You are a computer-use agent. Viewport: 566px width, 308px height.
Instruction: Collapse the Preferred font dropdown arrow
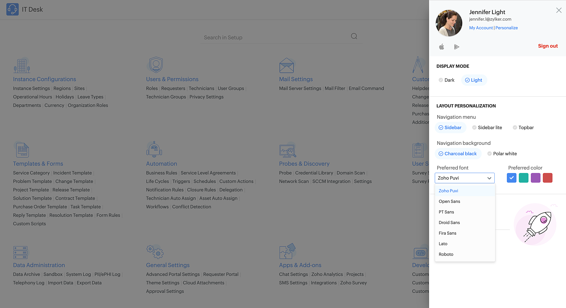coord(489,178)
